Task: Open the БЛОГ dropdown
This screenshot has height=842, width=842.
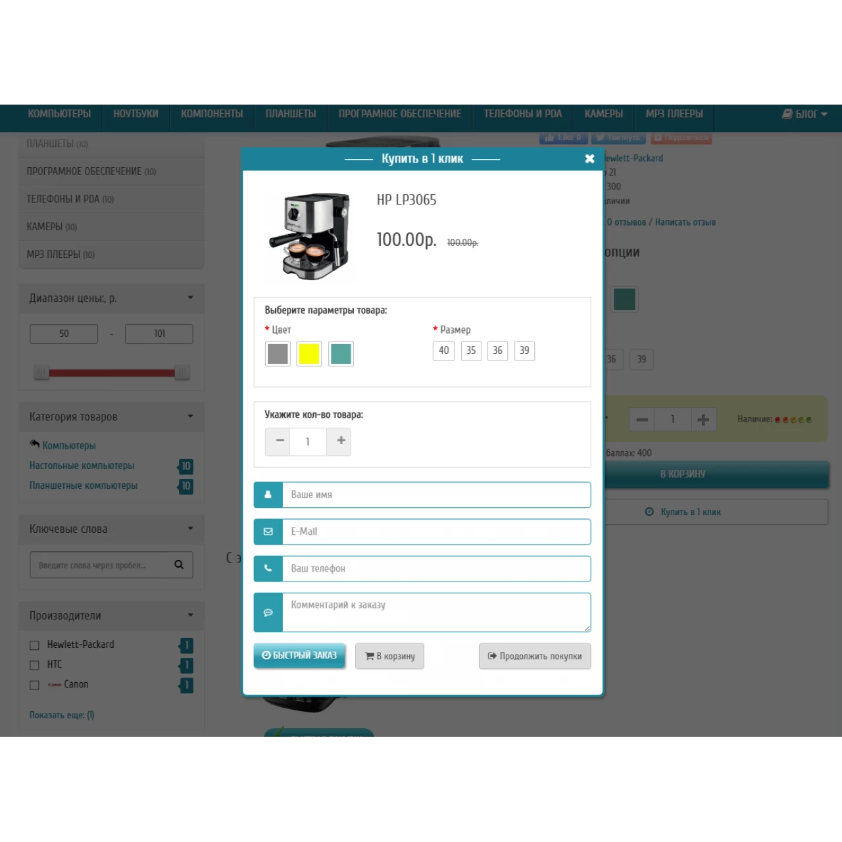Action: 805,114
